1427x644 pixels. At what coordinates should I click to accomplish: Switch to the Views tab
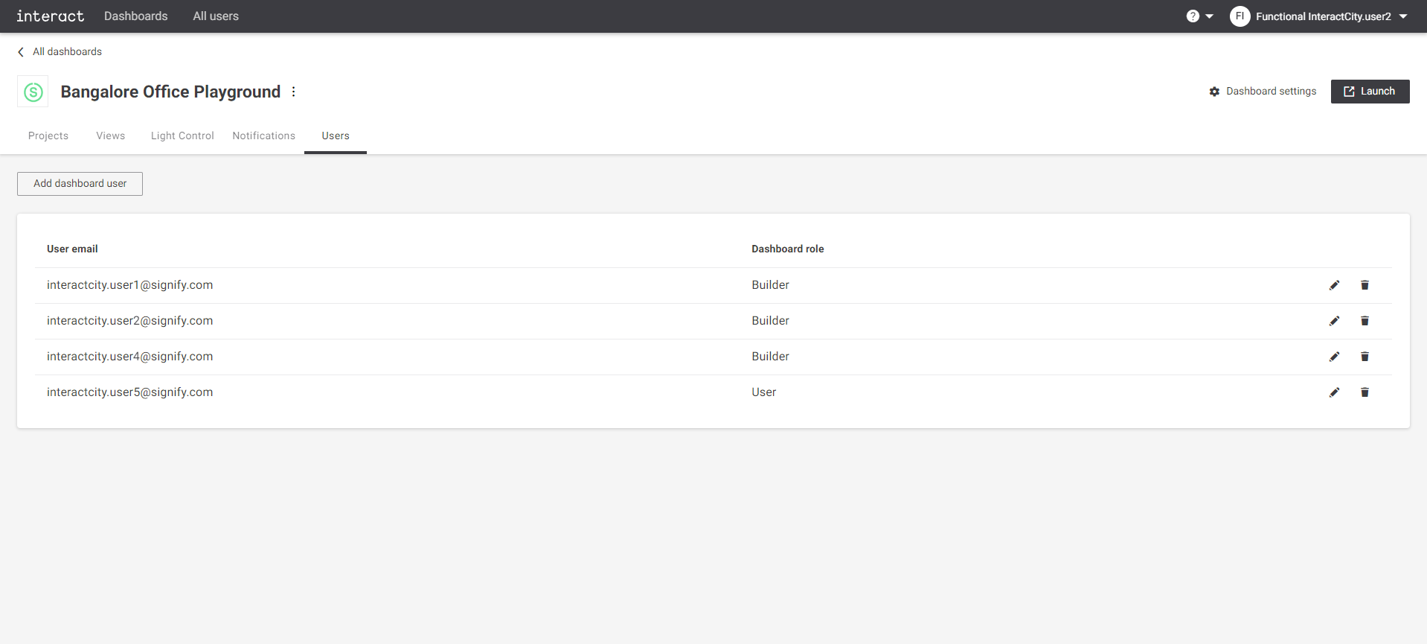tap(110, 136)
